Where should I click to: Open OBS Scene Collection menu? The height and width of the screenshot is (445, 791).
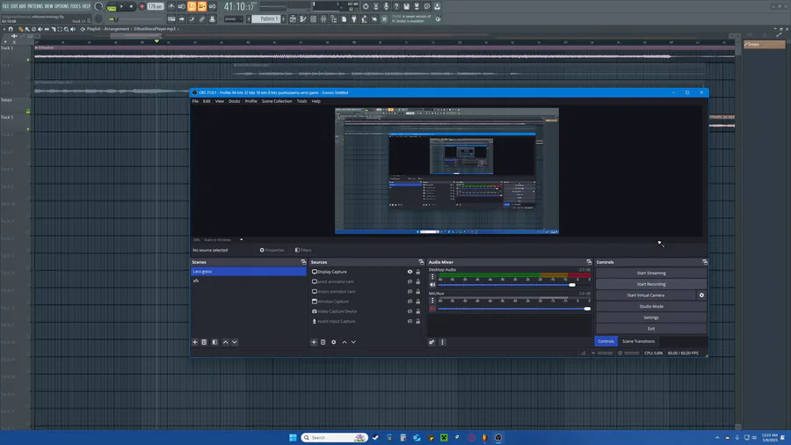click(277, 101)
